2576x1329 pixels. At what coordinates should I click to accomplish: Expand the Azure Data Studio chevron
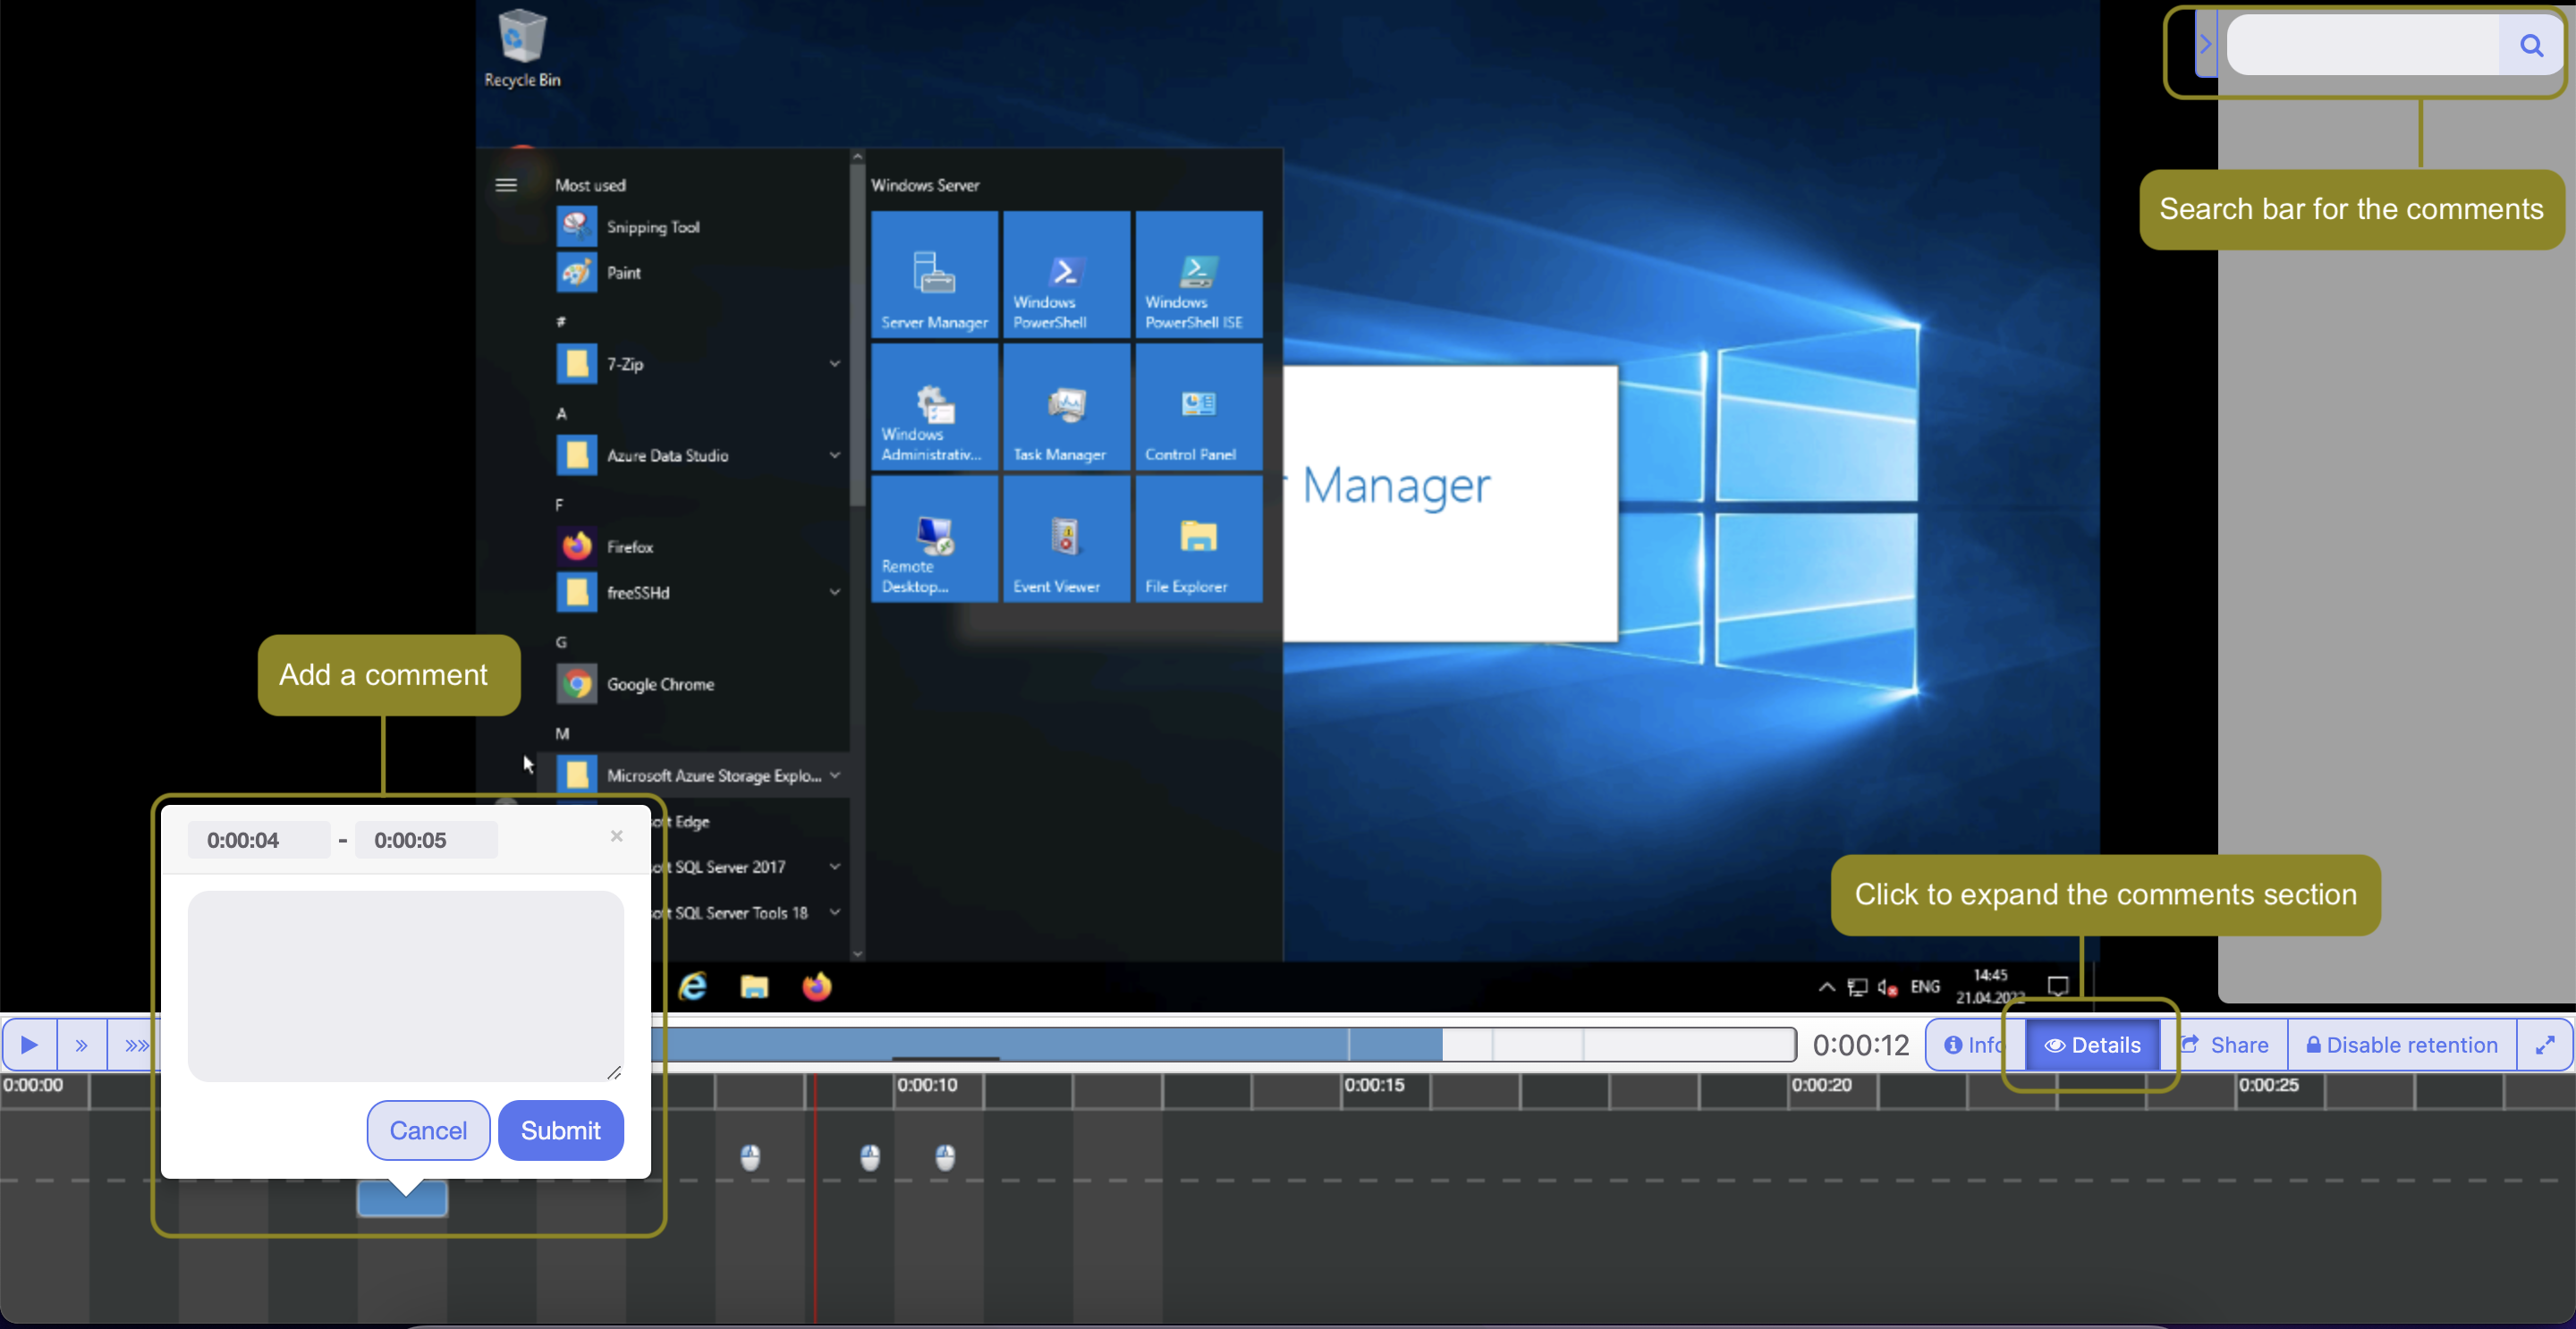tap(834, 455)
